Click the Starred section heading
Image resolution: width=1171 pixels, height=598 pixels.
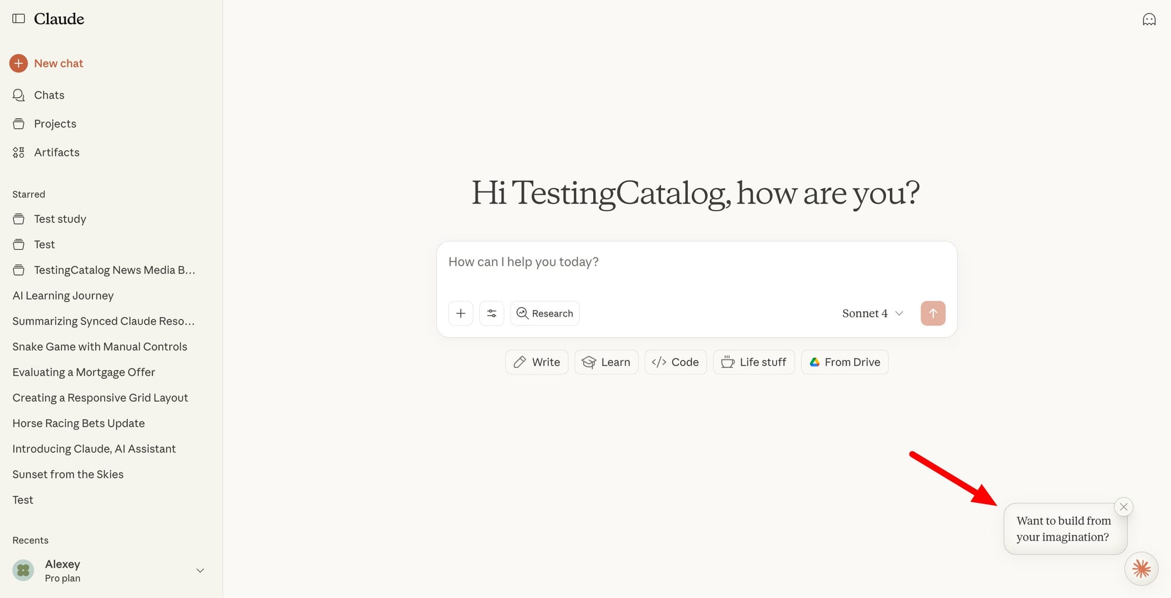click(29, 194)
